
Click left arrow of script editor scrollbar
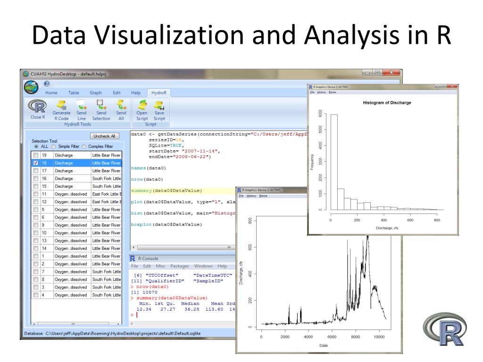(x=133, y=247)
